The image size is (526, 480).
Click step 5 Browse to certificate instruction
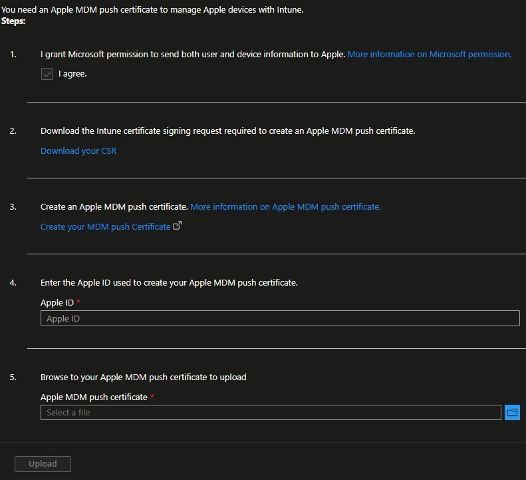coord(143,377)
